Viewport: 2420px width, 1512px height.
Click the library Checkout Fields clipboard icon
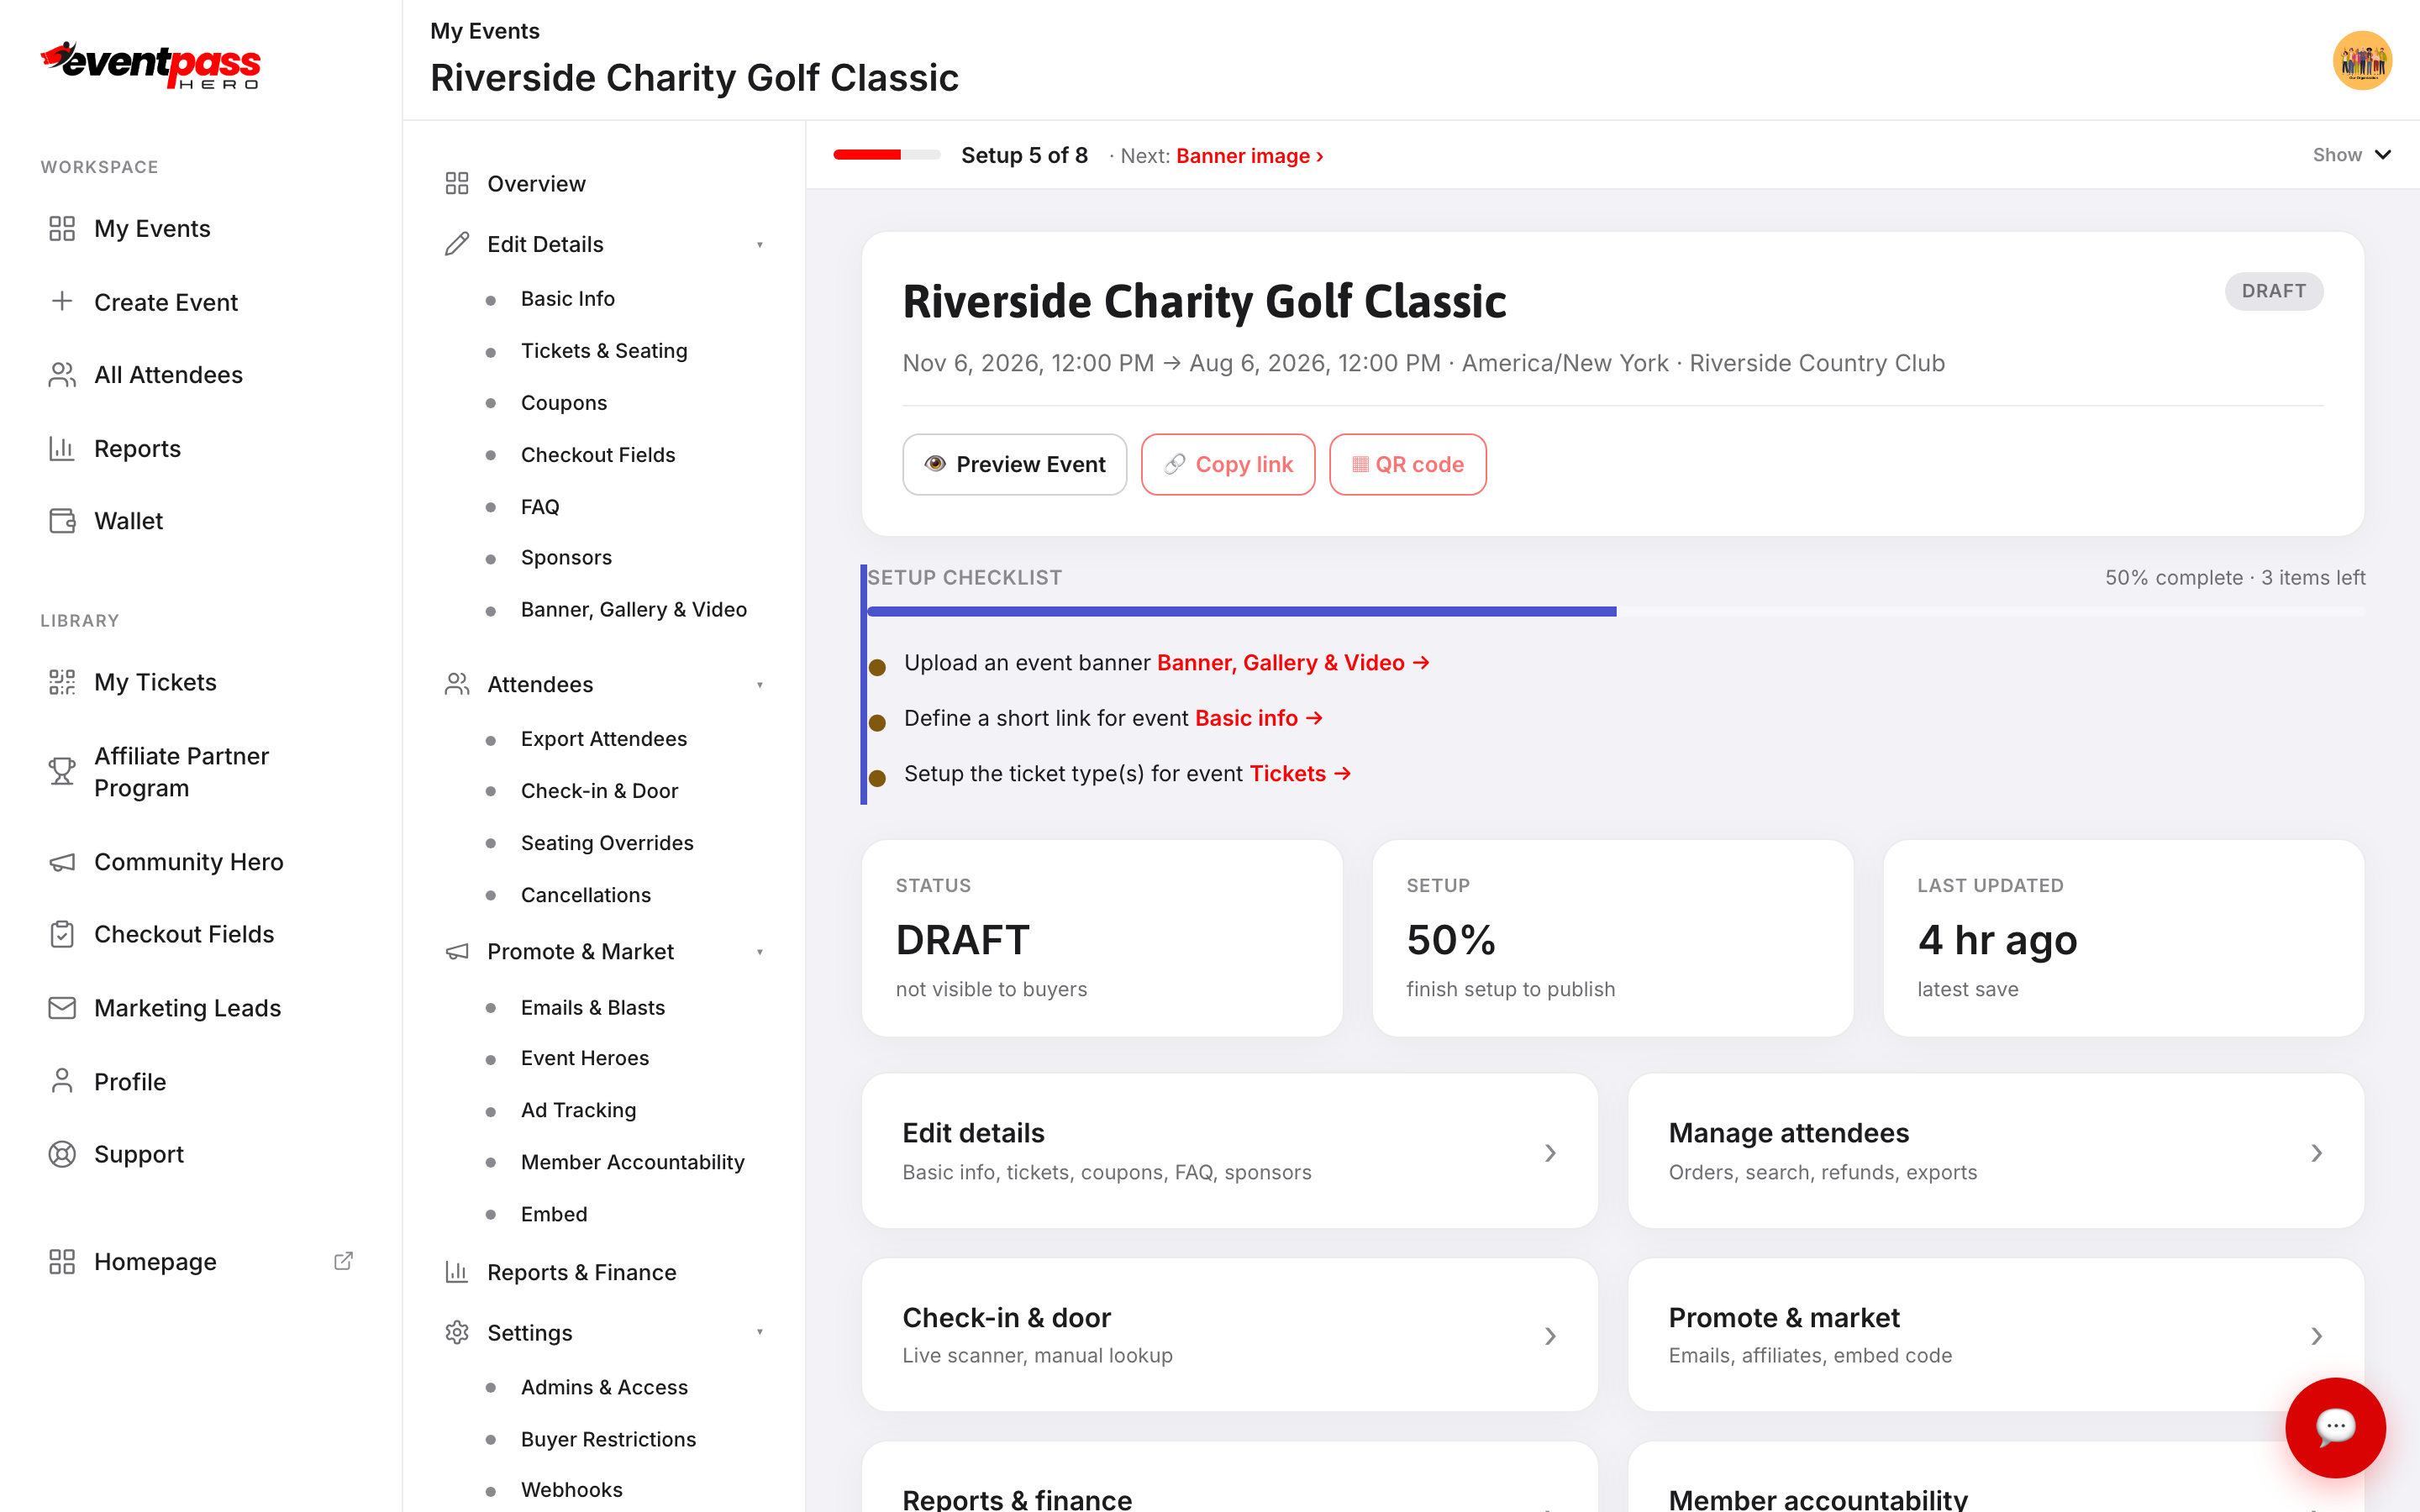click(62, 934)
